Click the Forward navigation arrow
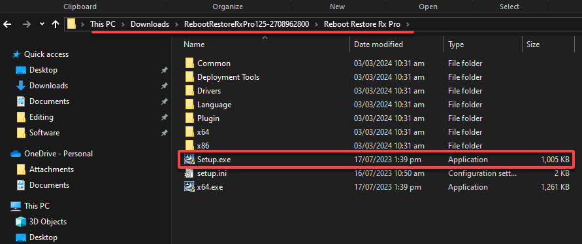This screenshot has height=244, width=582. coord(27,25)
